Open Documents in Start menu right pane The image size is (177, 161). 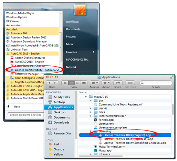click(x=73, y=29)
